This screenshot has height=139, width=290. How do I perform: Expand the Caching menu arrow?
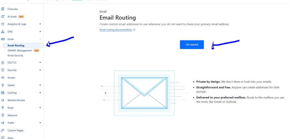click(x=40, y=93)
